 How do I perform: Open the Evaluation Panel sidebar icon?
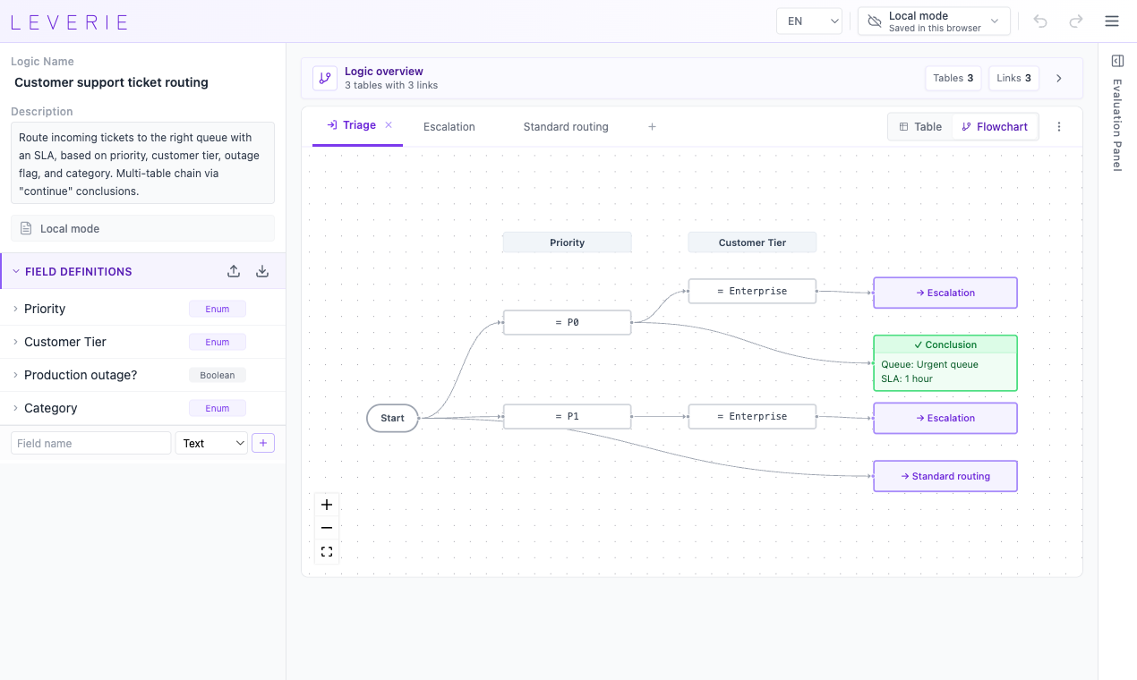[x=1117, y=61]
